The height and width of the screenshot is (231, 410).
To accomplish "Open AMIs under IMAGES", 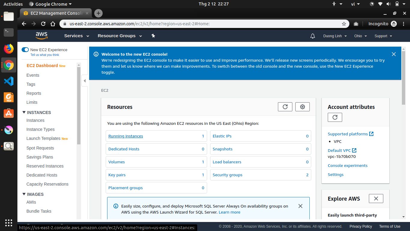I will tap(31, 202).
